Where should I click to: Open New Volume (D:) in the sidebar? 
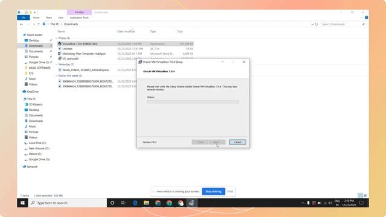(x=37, y=148)
